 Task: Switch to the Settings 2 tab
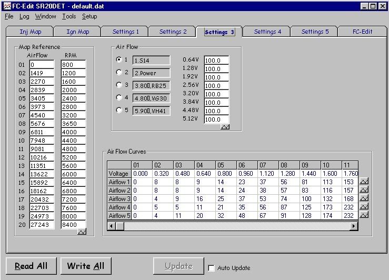point(173,32)
